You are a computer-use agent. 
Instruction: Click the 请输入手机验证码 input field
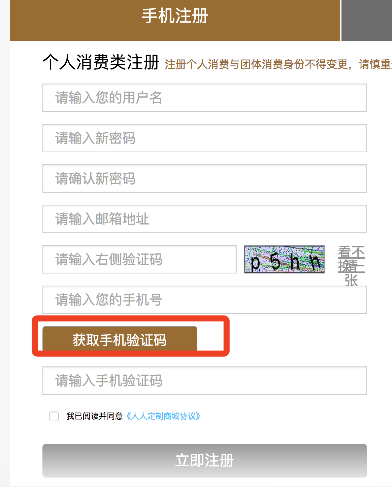coord(204,381)
